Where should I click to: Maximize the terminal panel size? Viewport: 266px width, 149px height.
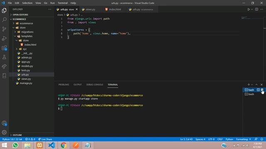click(x=256, y=84)
